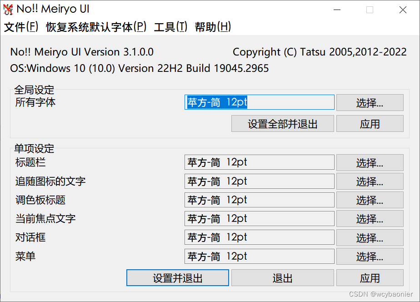Click the Copyright (C) Tatsu text

coord(320,52)
